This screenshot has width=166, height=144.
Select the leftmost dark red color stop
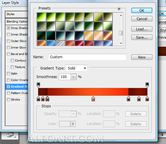[38, 99]
